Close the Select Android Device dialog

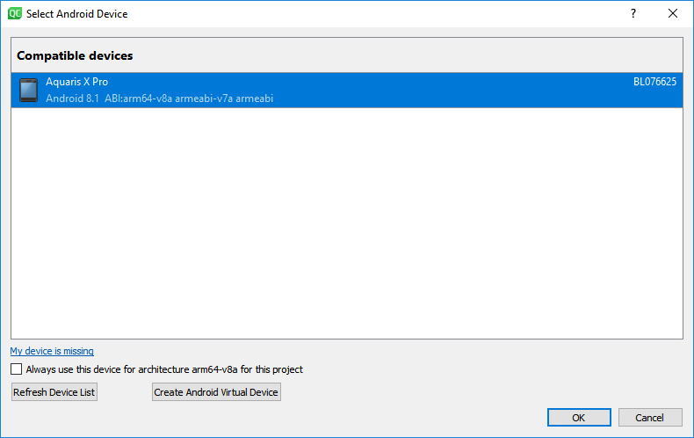click(673, 14)
